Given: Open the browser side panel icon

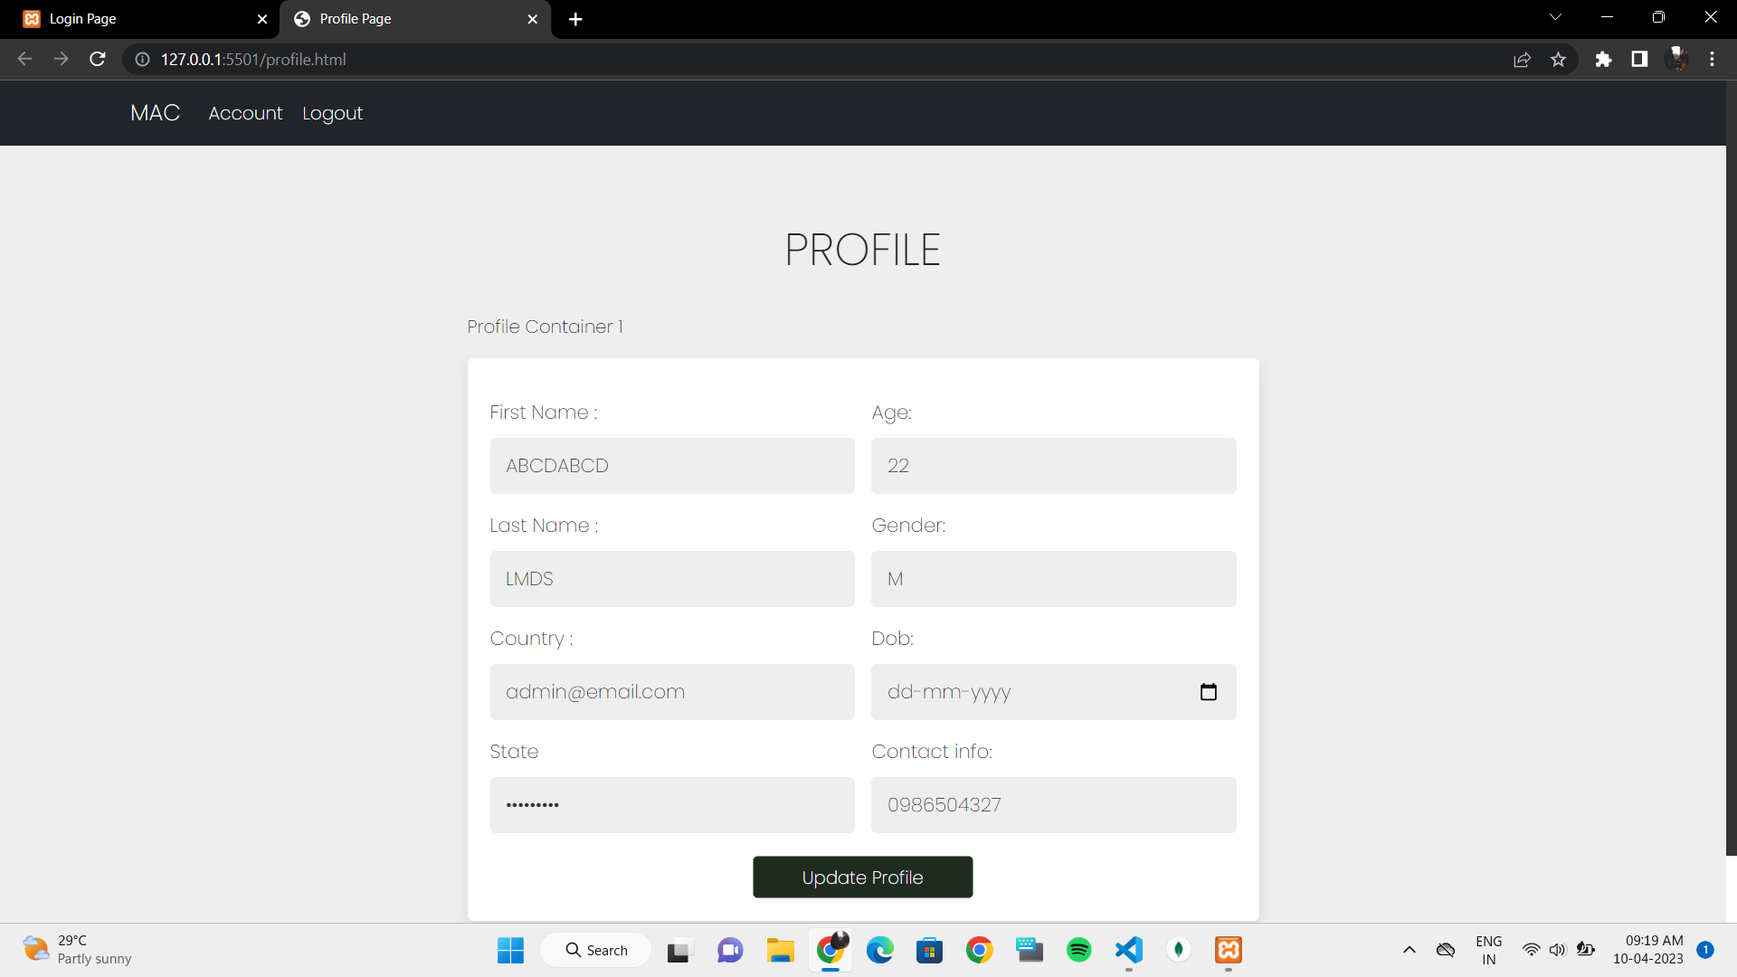Looking at the screenshot, I should 1639,59.
